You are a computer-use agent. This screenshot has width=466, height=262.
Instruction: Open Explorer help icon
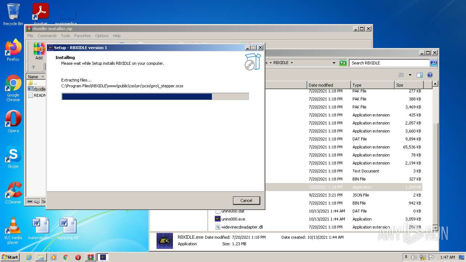[x=430, y=75]
